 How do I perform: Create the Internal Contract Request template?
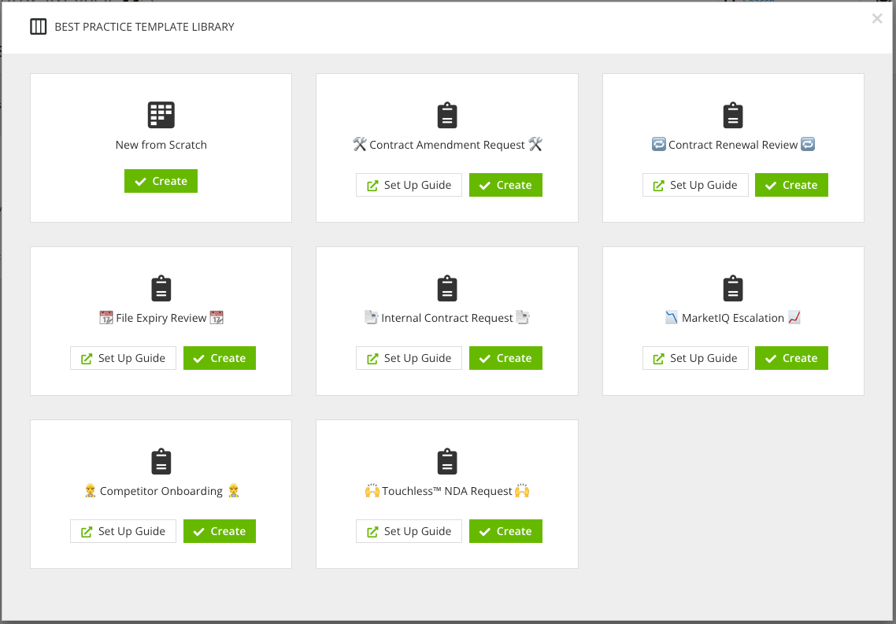(x=505, y=358)
